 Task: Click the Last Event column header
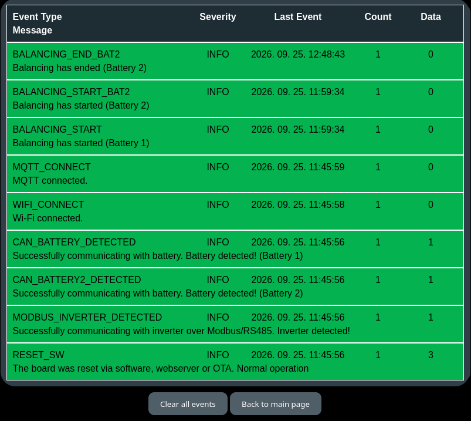pos(298,16)
